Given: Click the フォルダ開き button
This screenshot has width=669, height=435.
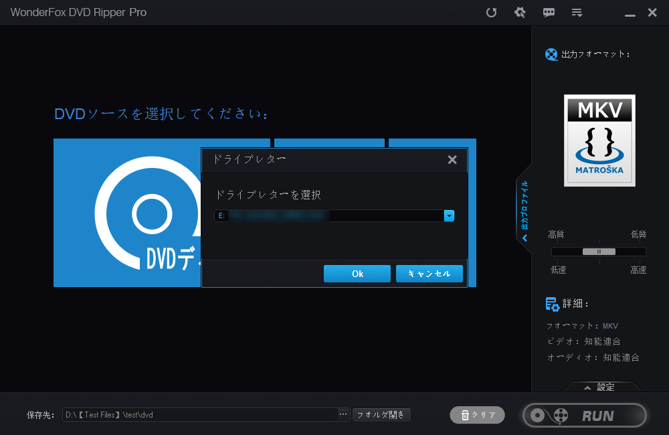Looking at the screenshot, I should point(381,414).
